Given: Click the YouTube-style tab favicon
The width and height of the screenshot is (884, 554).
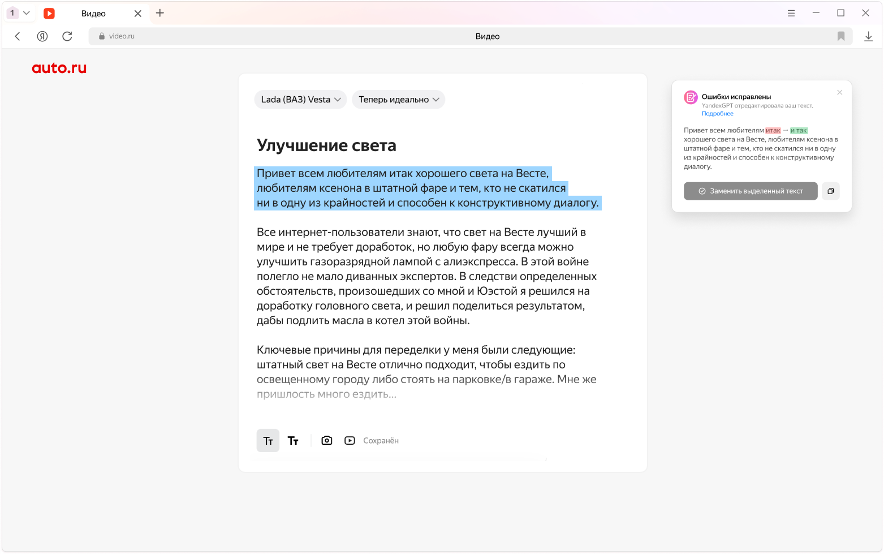Looking at the screenshot, I should tap(49, 14).
